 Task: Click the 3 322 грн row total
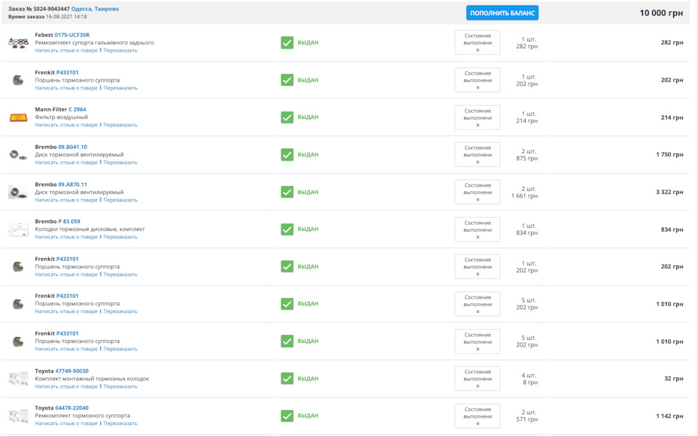[669, 192]
